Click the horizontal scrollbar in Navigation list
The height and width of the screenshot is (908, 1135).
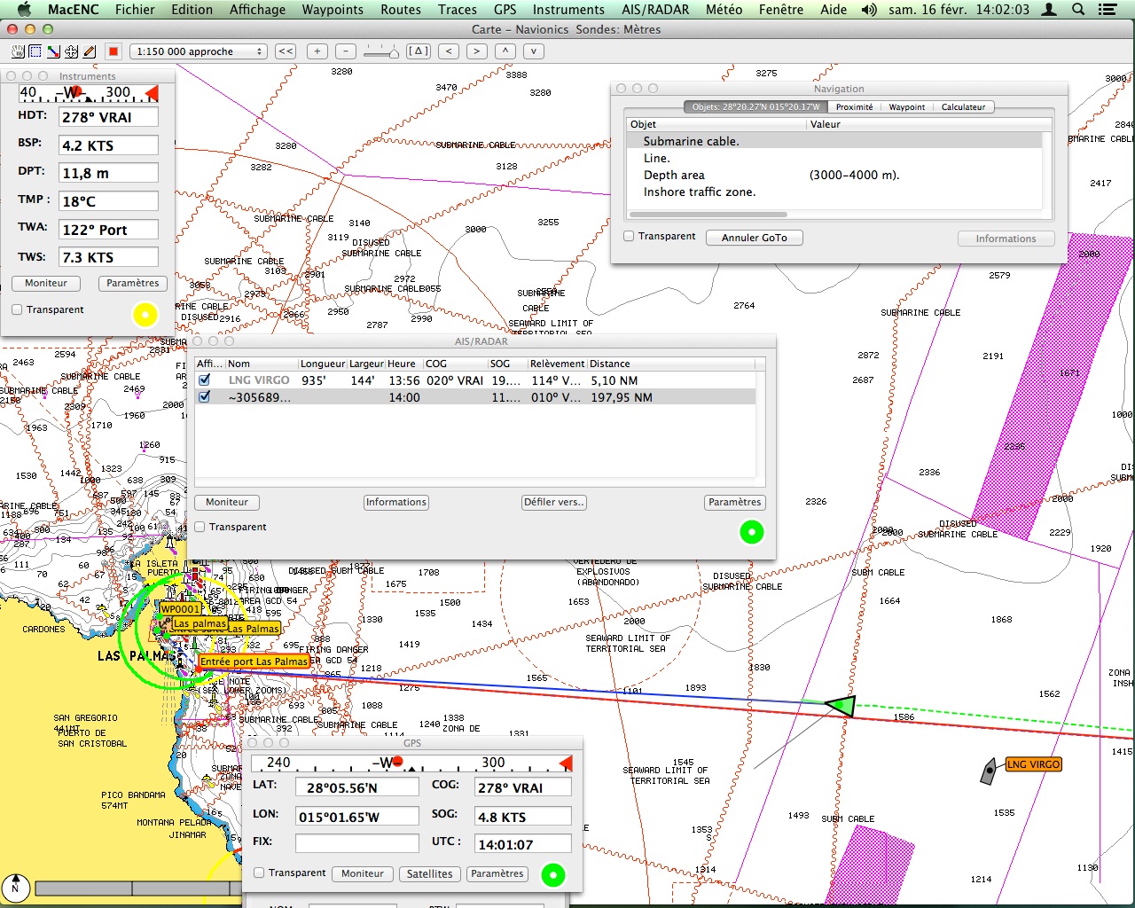pos(708,215)
